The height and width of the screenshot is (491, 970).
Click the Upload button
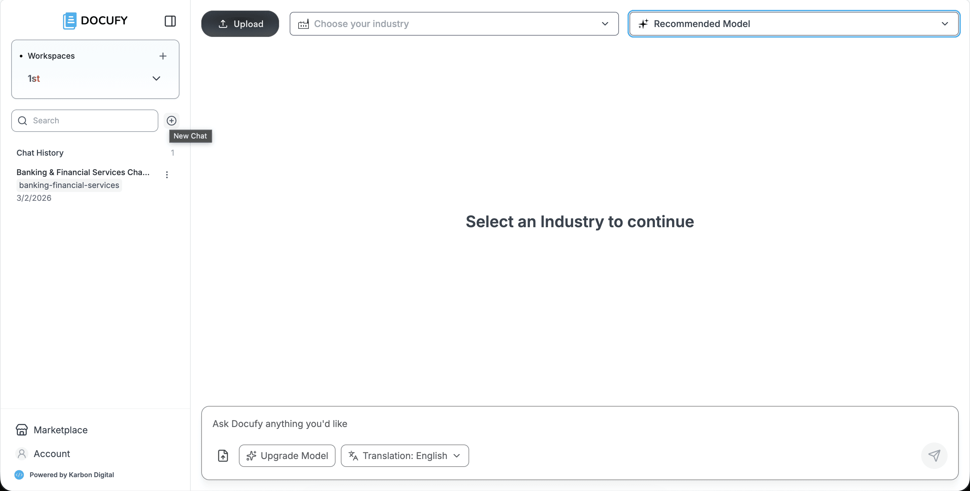(240, 24)
